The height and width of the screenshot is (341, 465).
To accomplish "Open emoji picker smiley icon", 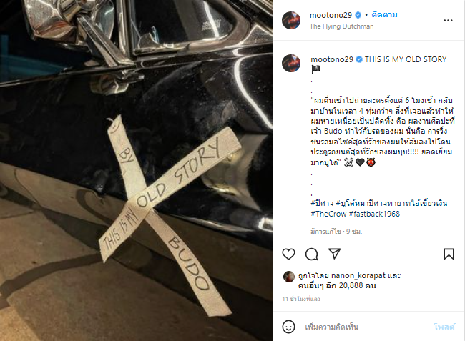I will click(x=288, y=327).
